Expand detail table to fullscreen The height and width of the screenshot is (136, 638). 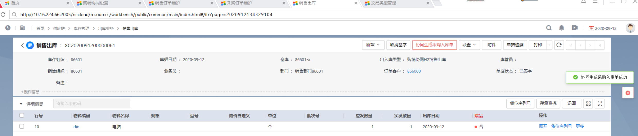coord(600,104)
